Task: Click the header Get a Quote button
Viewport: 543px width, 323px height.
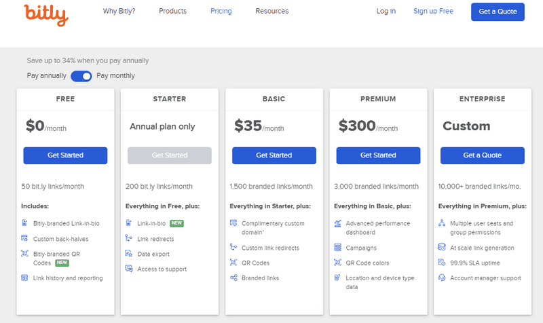Action: pos(498,12)
